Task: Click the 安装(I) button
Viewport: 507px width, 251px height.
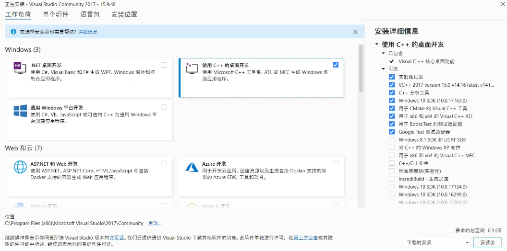Action: coord(487,242)
